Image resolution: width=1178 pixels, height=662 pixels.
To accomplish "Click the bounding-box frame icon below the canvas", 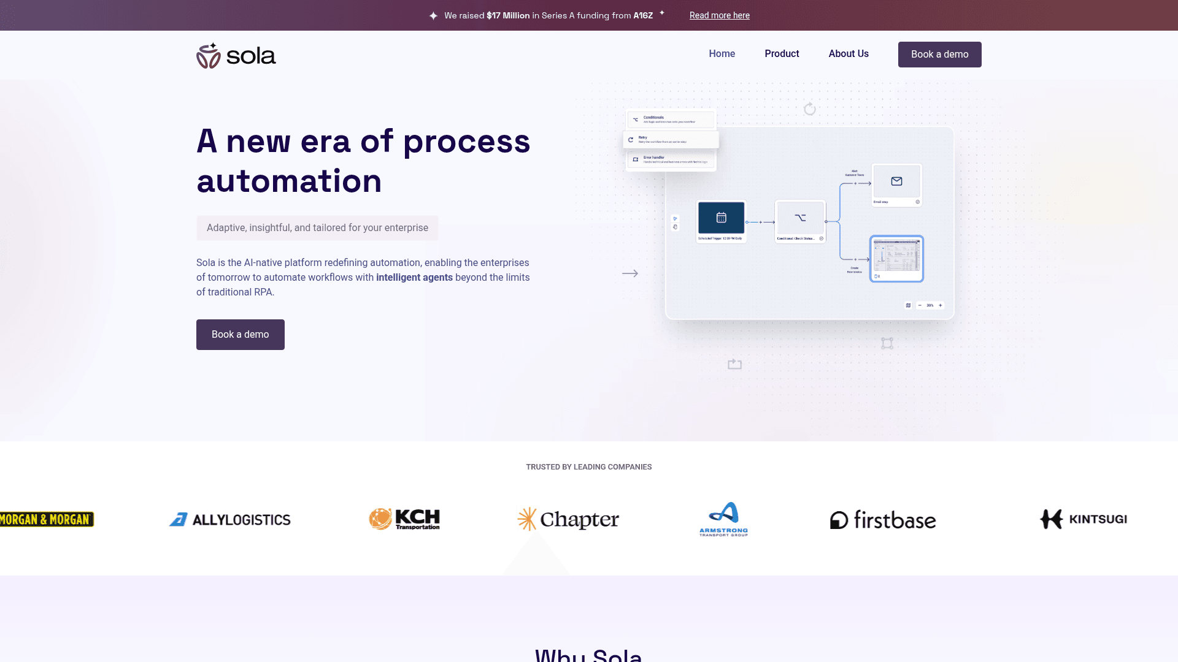I will (x=887, y=343).
